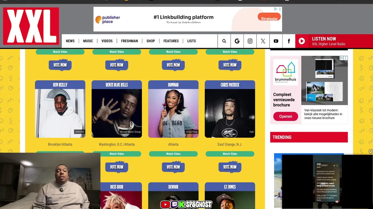The width and height of the screenshot is (373, 209).
Task: Play XXL Higher Level Radio
Action: tap(302, 41)
